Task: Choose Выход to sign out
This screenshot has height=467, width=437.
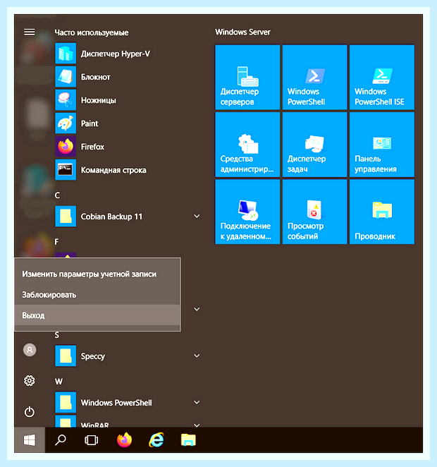Action: coord(97,315)
